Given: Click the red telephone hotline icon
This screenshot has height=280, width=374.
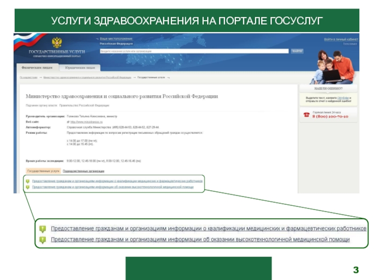Looking at the screenshot, I should pos(307,115).
